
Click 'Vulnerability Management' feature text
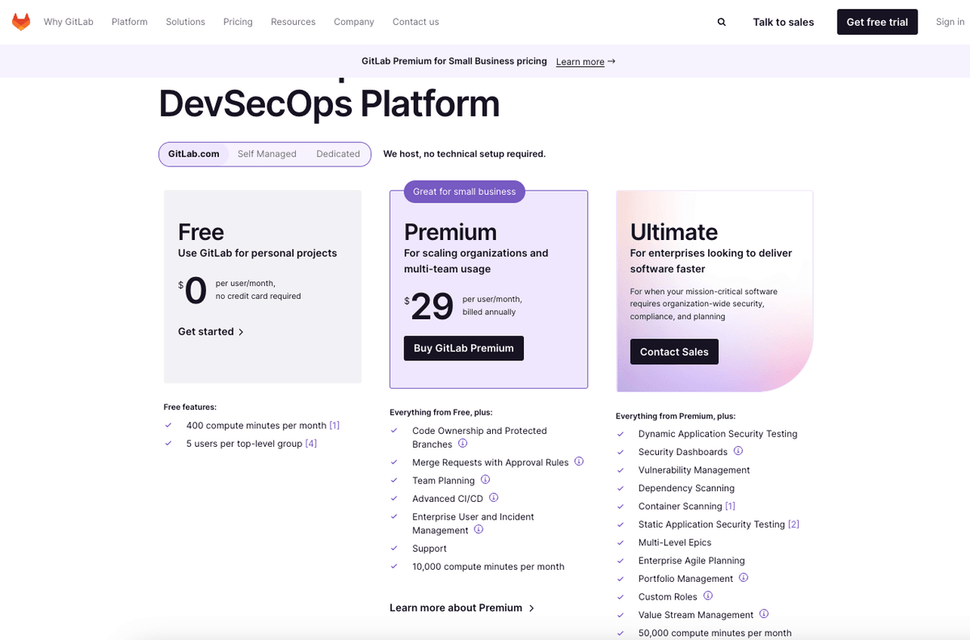(x=694, y=469)
